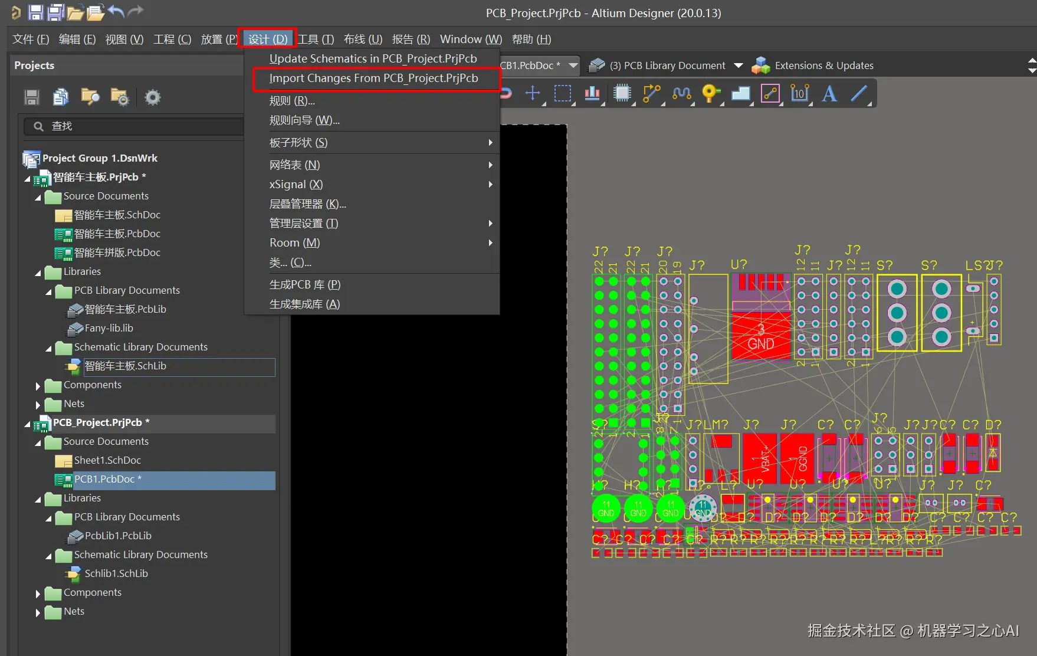This screenshot has width=1037, height=656.
Task: Open the 视图 (V) menu
Action: click(x=124, y=39)
